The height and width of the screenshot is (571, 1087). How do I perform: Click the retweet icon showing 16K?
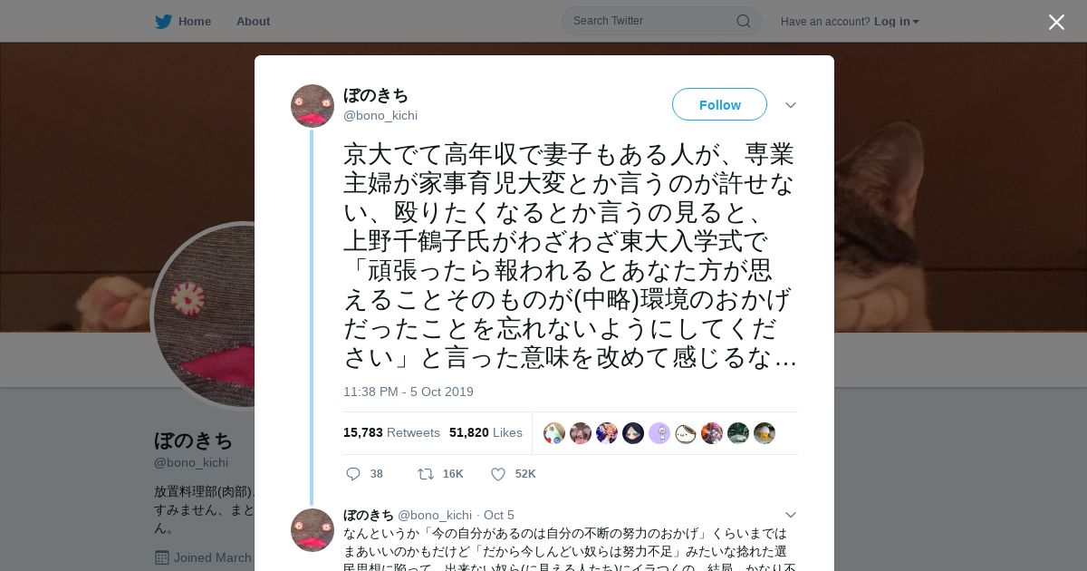(425, 474)
